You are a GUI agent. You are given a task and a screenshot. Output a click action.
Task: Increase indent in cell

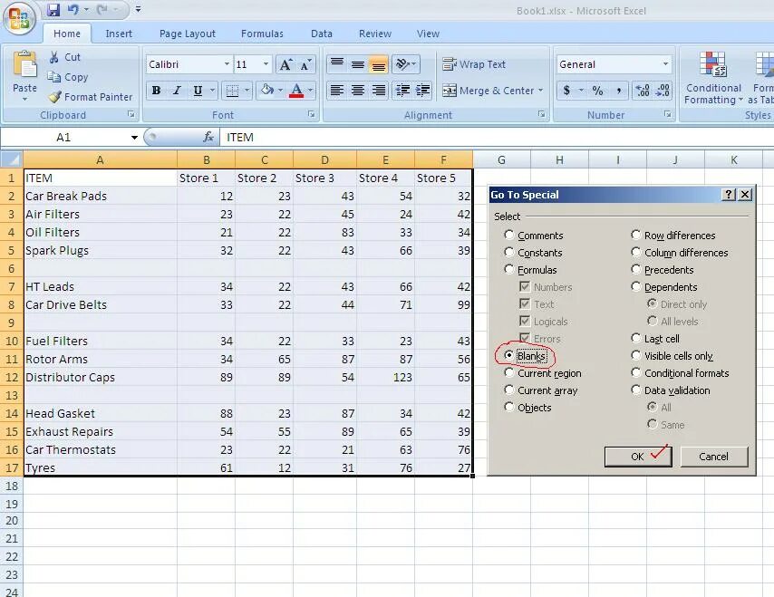pyautogui.click(x=423, y=91)
